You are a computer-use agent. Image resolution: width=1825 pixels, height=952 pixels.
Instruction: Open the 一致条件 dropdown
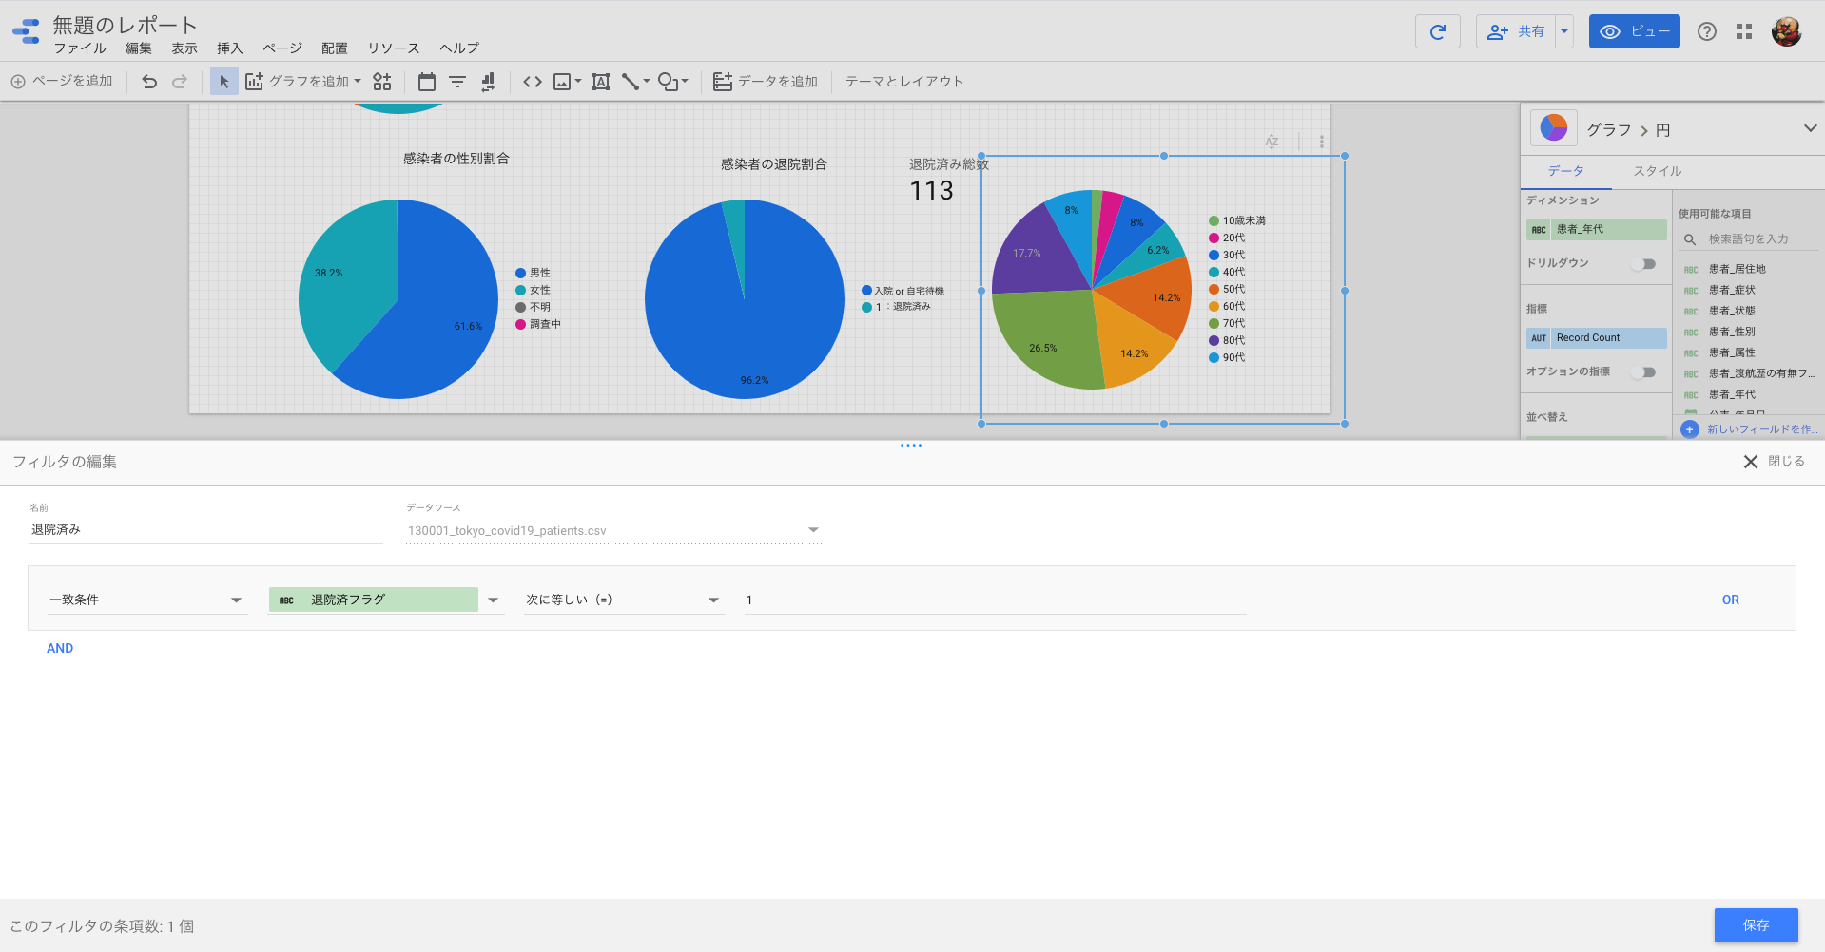pos(146,600)
